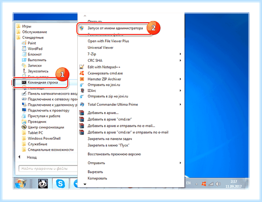Choose Вырезать in context menu
262x202 pixels.
point(95,172)
